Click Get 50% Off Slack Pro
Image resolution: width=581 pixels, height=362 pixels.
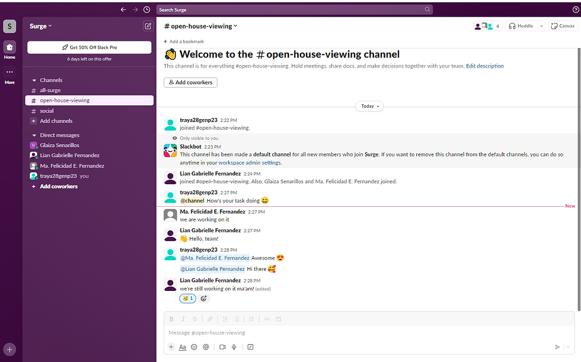pyautogui.click(x=90, y=47)
